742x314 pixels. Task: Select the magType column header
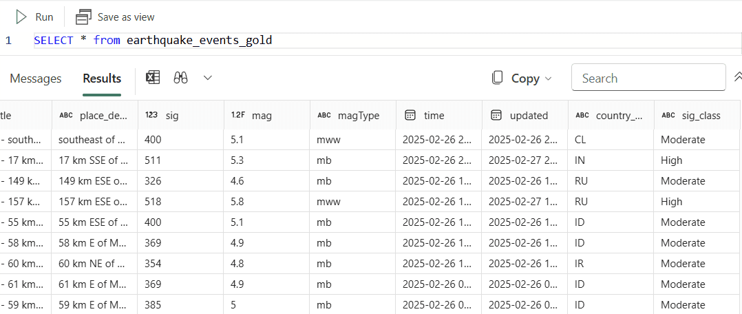353,115
